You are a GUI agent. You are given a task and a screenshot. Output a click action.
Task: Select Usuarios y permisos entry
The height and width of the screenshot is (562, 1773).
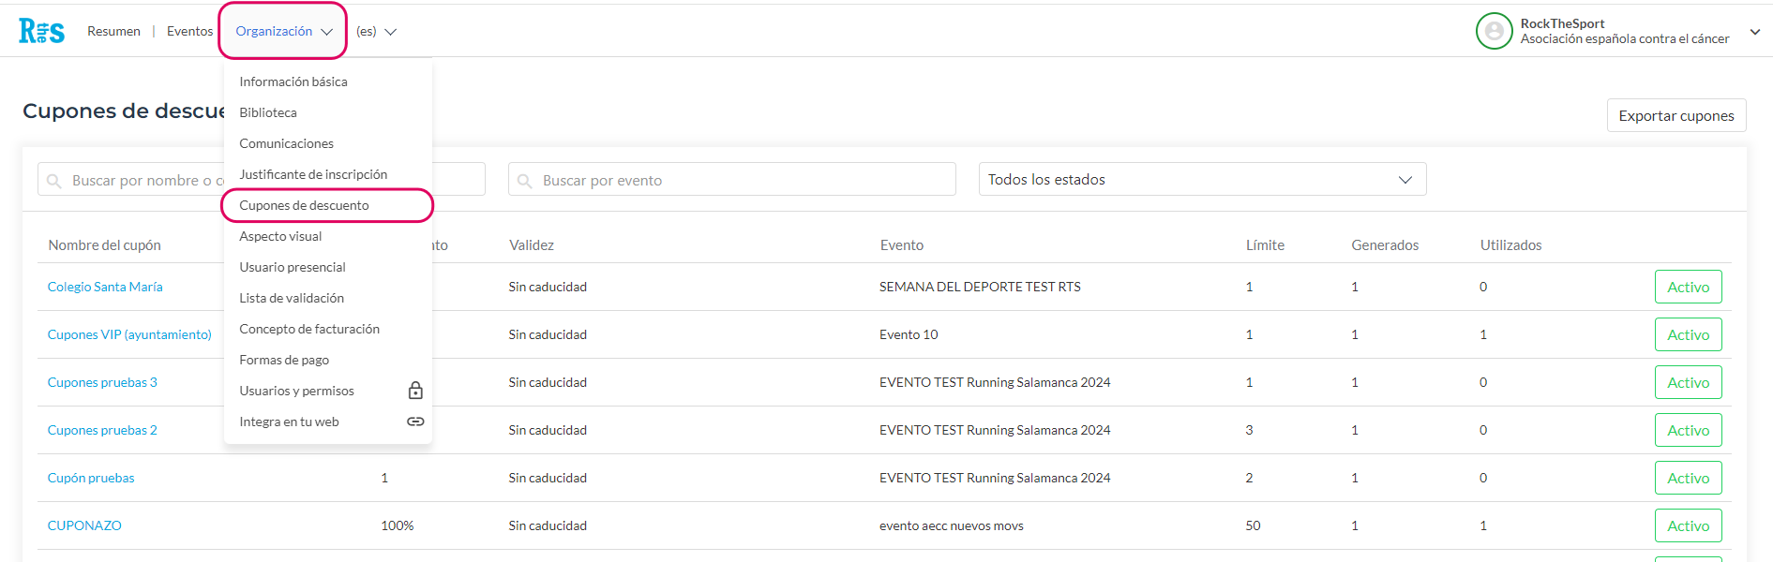(296, 391)
